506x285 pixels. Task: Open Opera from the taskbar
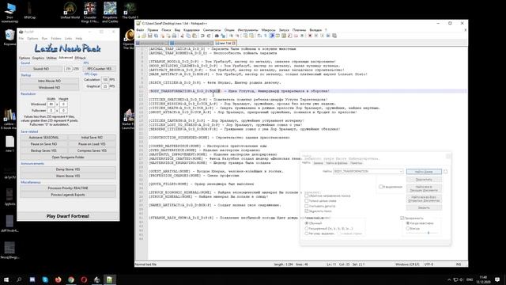click(x=84, y=279)
